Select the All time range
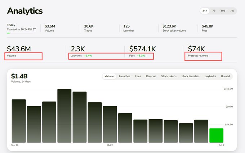This screenshot has height=153, width=245. [x=232, y=11]
